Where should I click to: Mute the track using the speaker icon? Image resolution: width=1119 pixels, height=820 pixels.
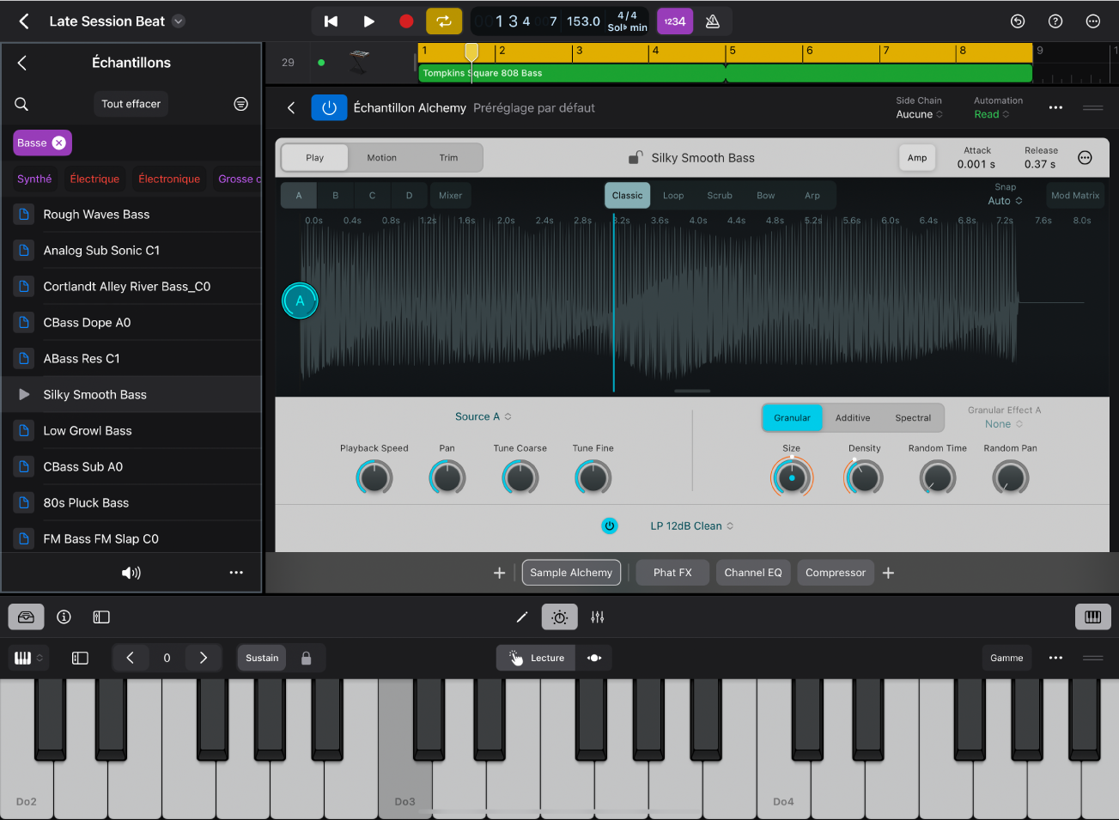click(131, 573)
